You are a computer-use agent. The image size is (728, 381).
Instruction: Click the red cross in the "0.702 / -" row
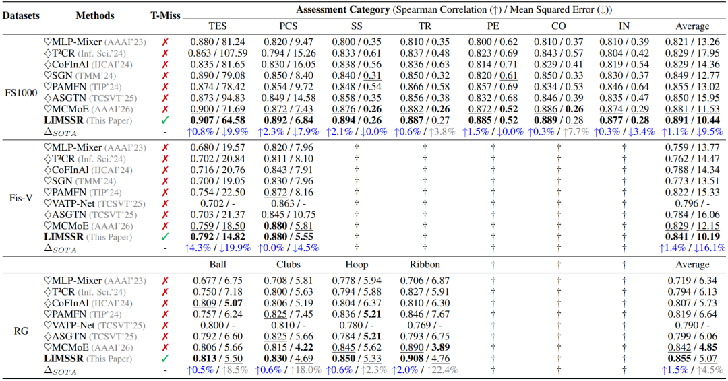tap(165, 203)
